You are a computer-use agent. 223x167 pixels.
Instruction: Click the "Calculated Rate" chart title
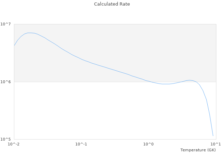tap(111, 4)
